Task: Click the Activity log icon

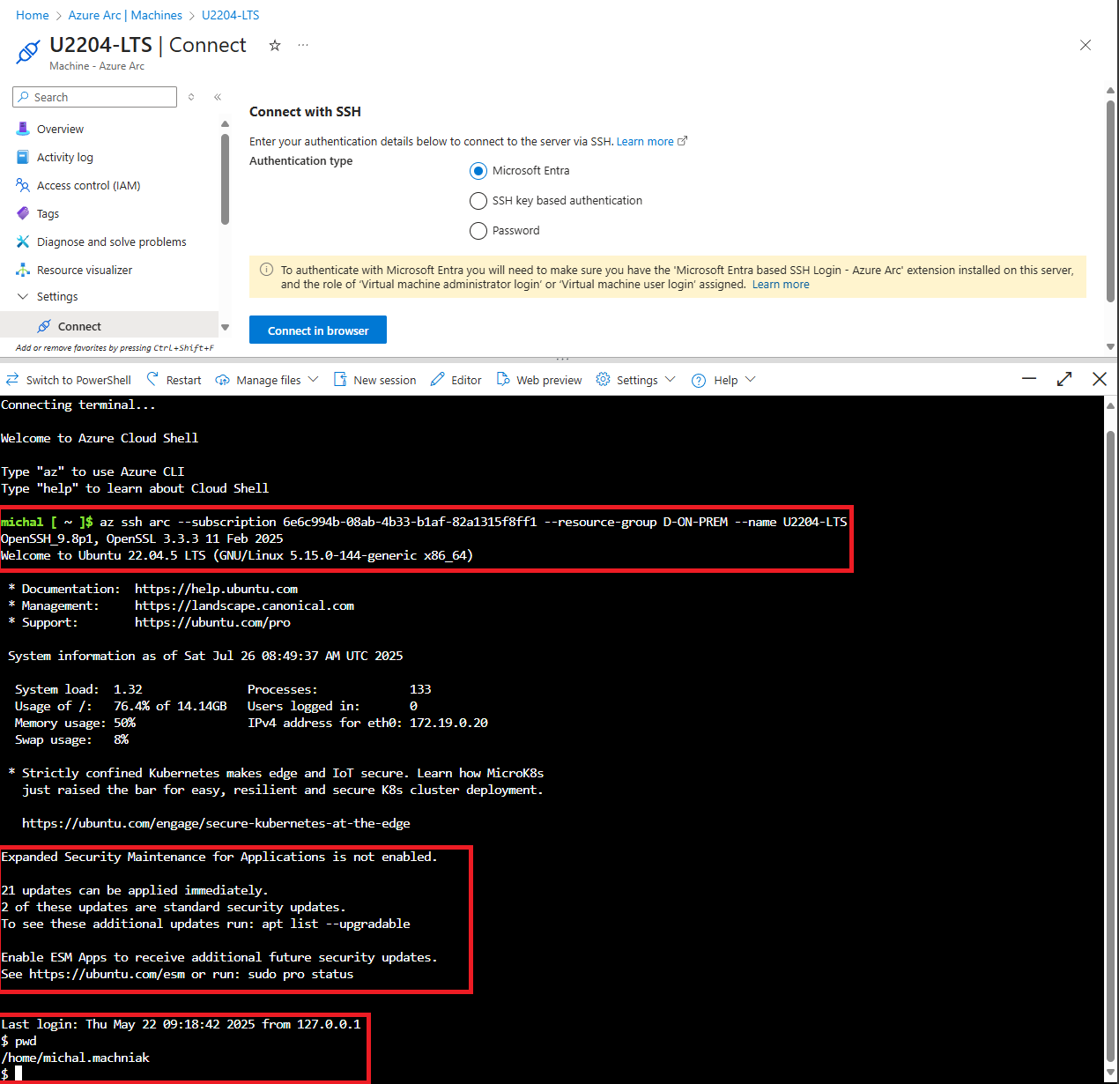Action: pos(23,157)
